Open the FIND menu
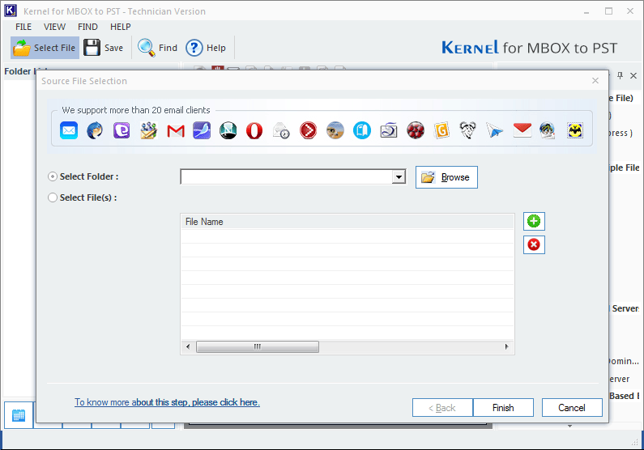644x450 pixels. 88,27
